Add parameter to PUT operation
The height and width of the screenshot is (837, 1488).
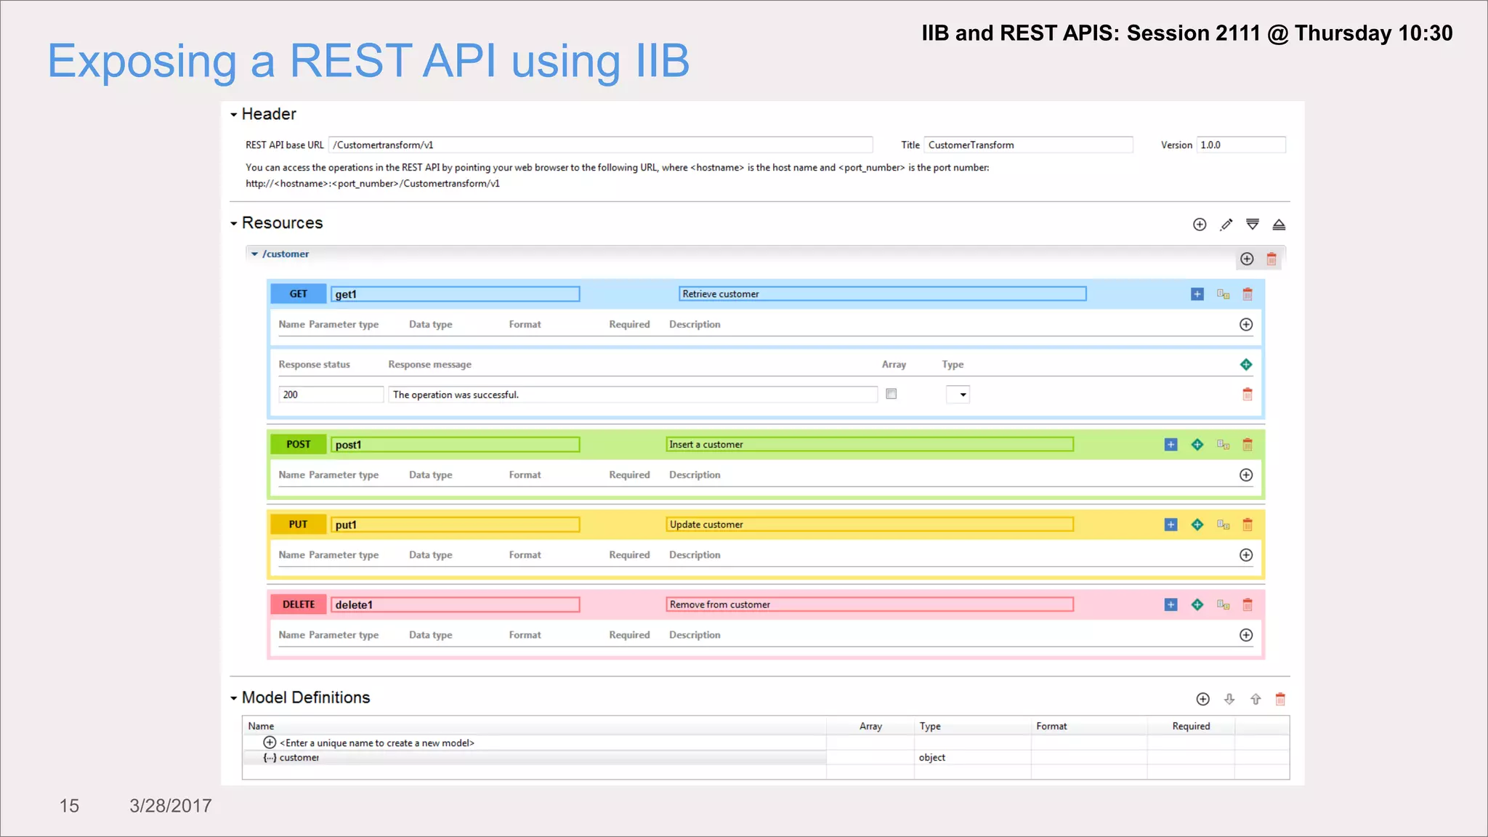click(1246, 555)
